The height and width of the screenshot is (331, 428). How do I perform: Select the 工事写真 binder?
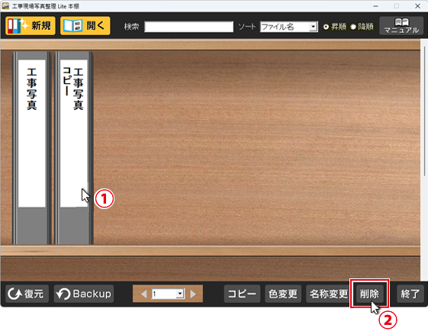pos(32,147)
